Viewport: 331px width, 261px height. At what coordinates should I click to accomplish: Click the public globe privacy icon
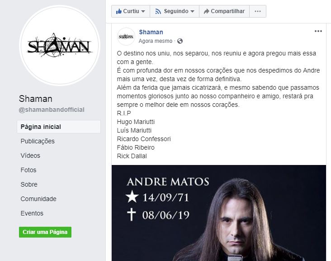[180, 41]
